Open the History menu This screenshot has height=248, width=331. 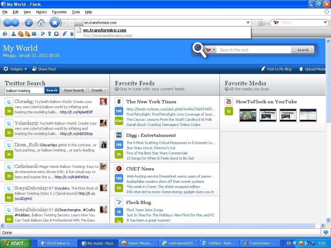pos(41,12)
